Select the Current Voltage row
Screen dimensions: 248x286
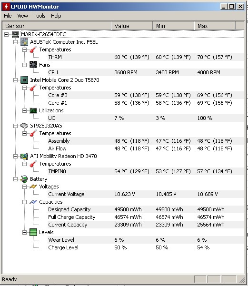(146, 194)
